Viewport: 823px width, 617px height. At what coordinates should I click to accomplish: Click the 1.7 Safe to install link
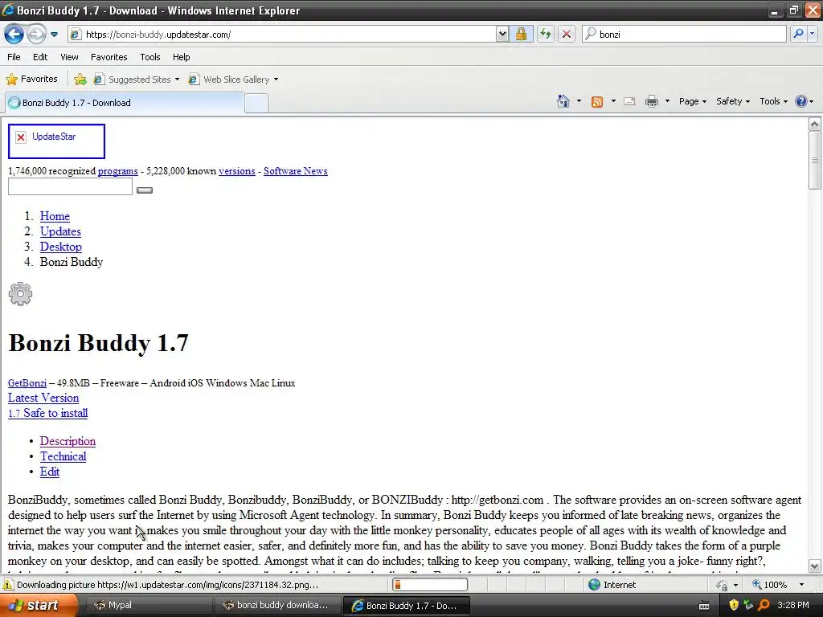click(x=47, y=413)
